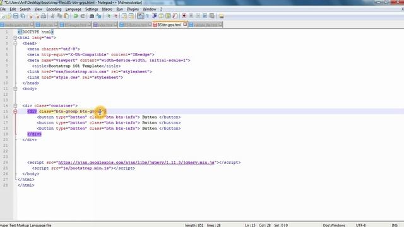The width and height of the screenshot is (404, 227).
Task: Save all files using the Save All icon
Action: pos(23,16)
